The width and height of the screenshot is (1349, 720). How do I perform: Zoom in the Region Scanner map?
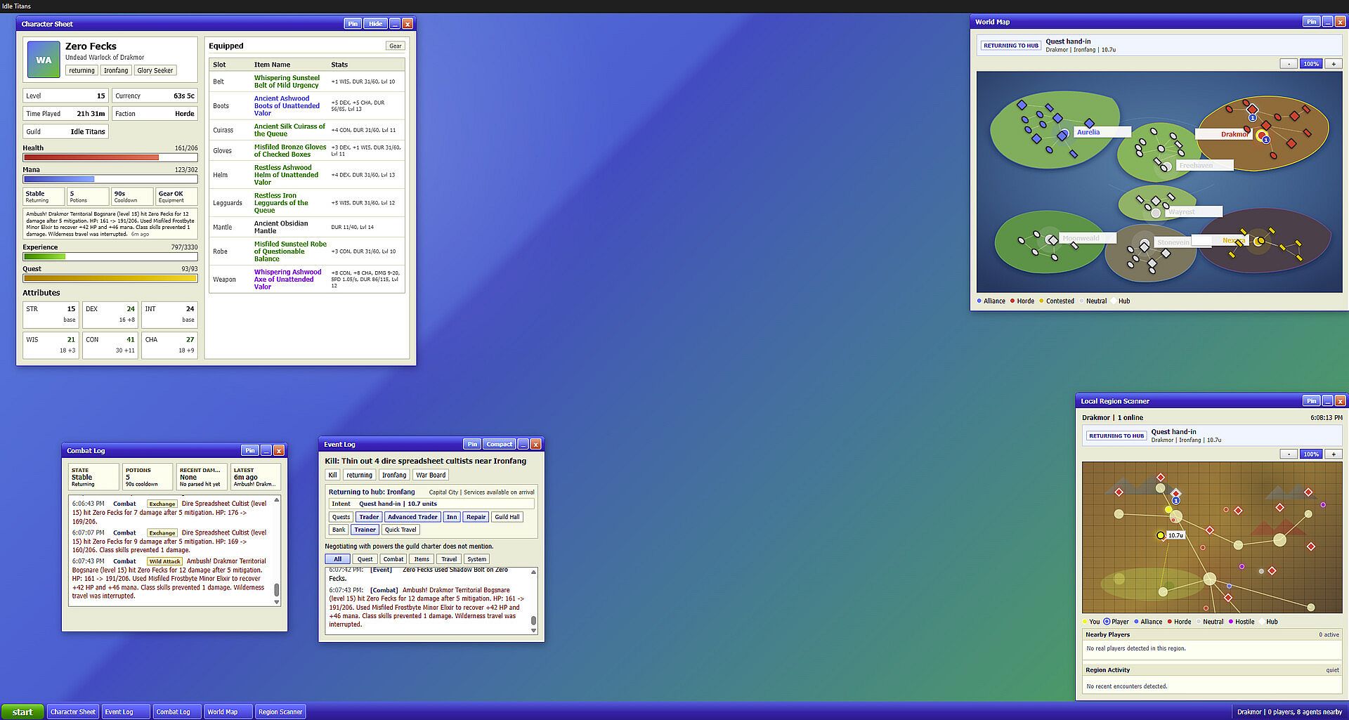[x=1334, y=454]
